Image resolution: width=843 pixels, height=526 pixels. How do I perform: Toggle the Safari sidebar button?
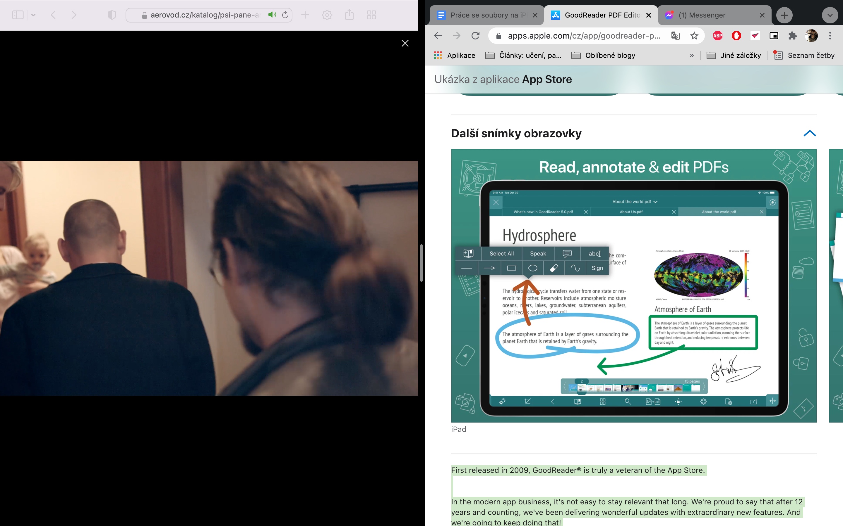pyautogui.click(x=18, y=15)
